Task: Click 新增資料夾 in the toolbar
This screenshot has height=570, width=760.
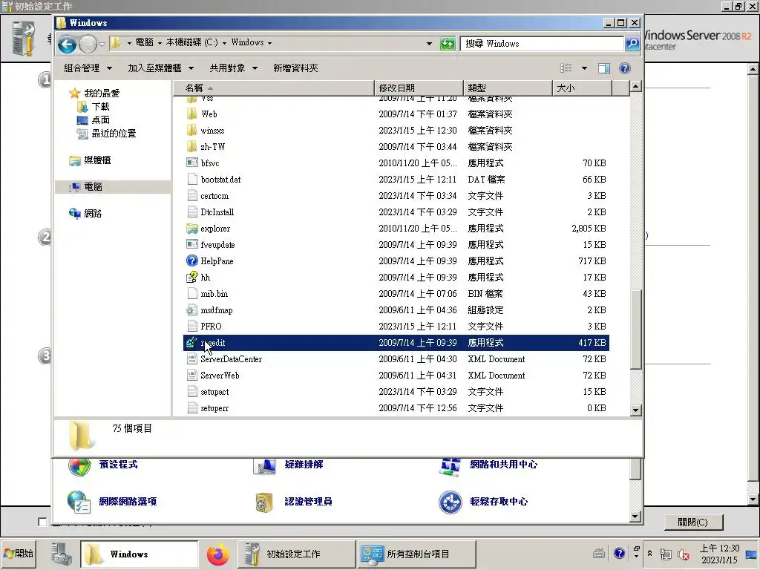Action: 295,68
